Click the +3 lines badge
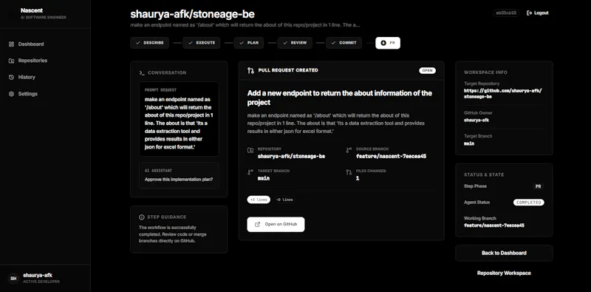The width and height of the screenshot is (591, 292). [x=259, y=200]
